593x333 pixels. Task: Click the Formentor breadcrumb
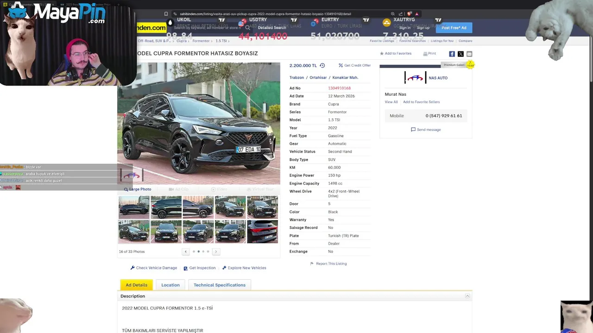point(201,41)
